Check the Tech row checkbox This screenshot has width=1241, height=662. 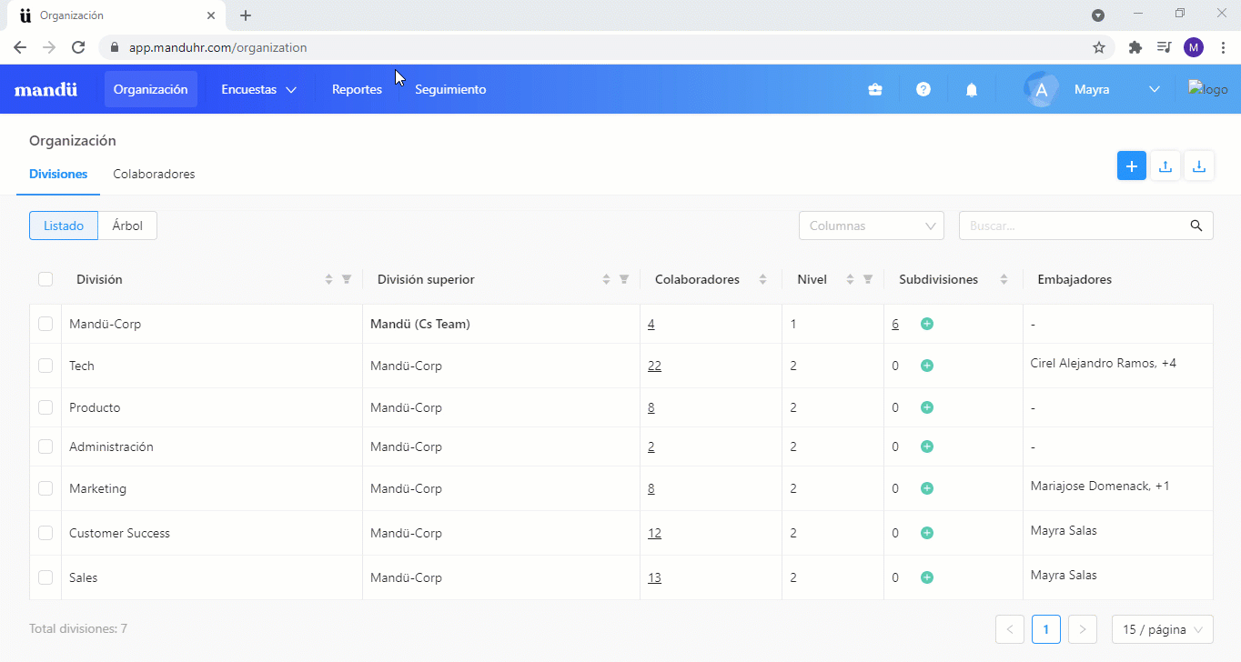45,366
